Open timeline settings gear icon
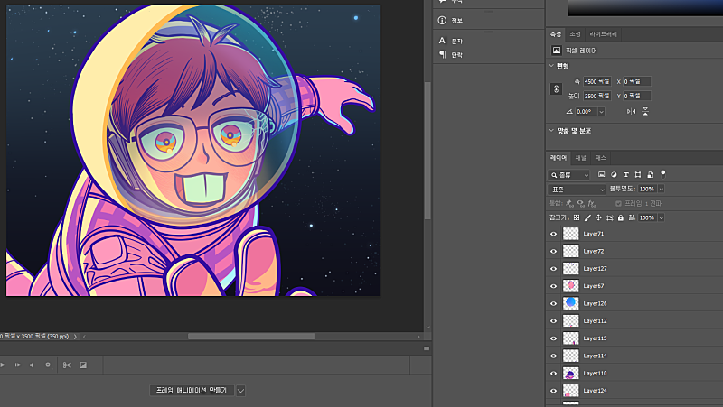Viewport: 723px width, 407px height. click(x=48, y=365)
